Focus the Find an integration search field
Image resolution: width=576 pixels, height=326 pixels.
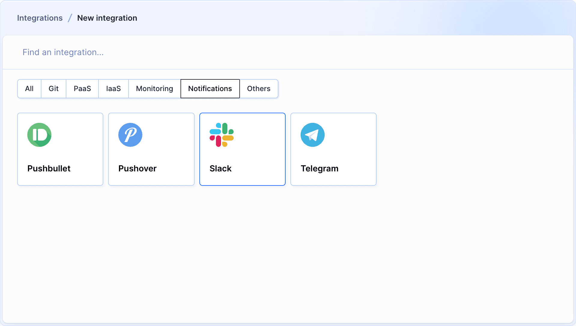coord(288,52)
